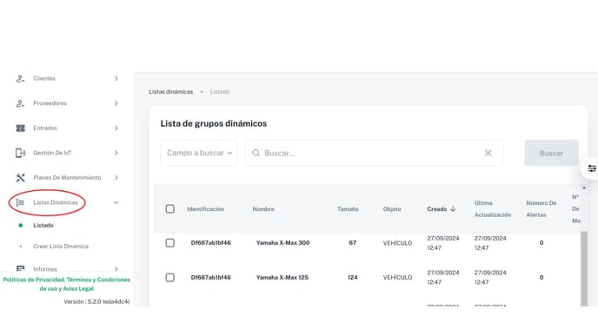598x336 pixels.
Task: Click the Planes De Mantenimiento tools icon
Action: [20, 177]
